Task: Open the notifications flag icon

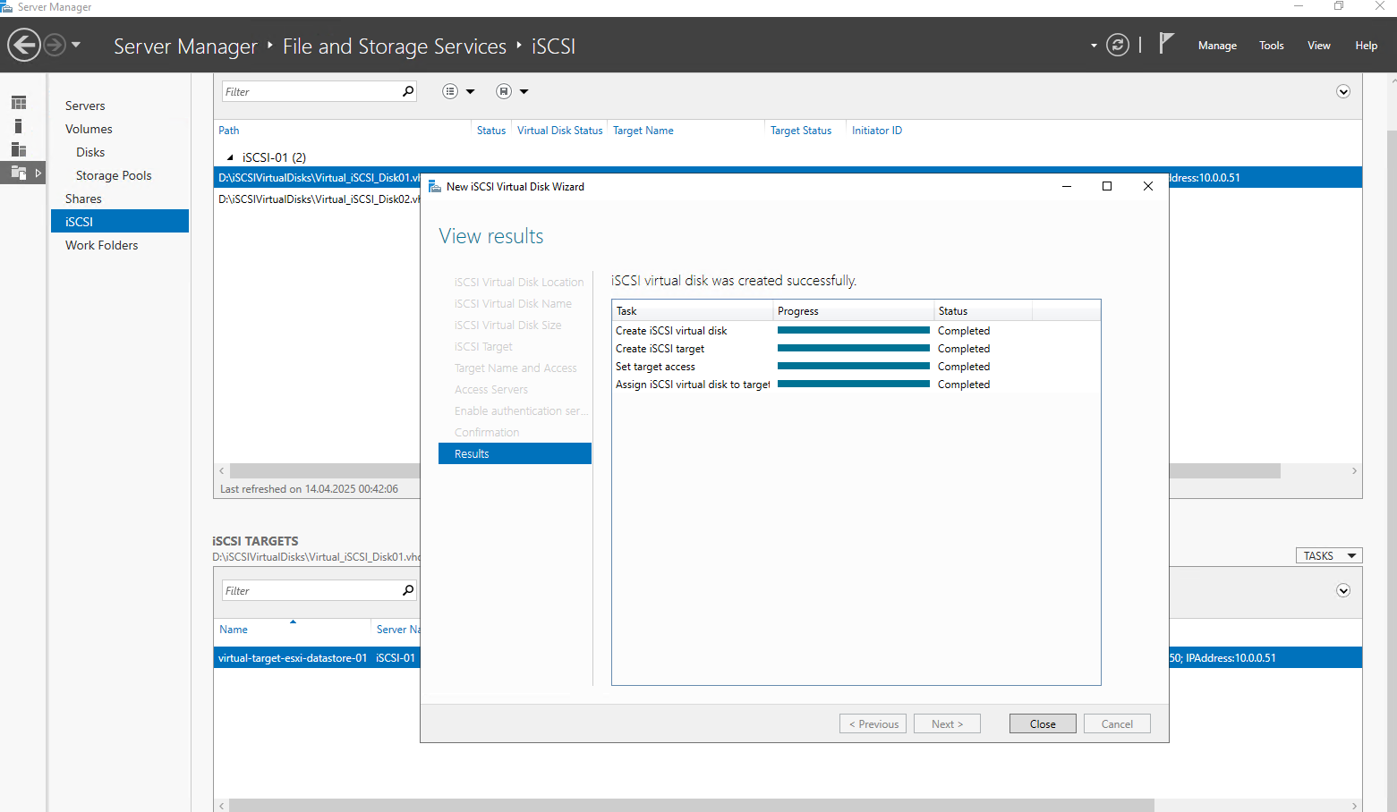Action: pos(1166,43)
